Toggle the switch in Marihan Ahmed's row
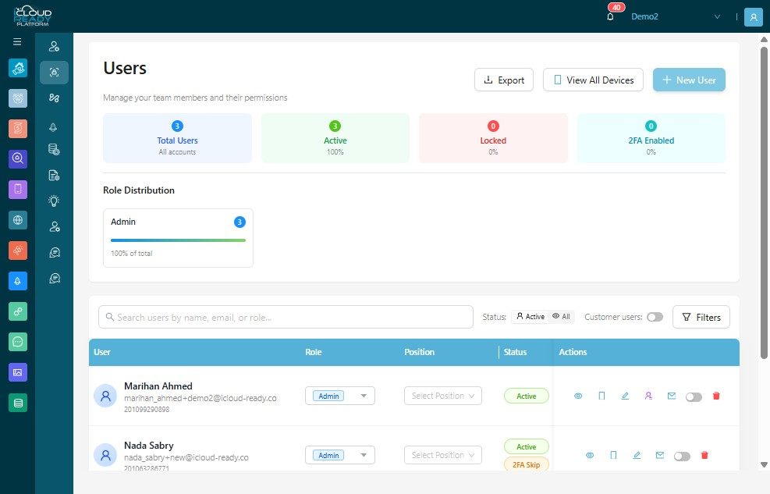The image size is (770, 494). point(694,396)
